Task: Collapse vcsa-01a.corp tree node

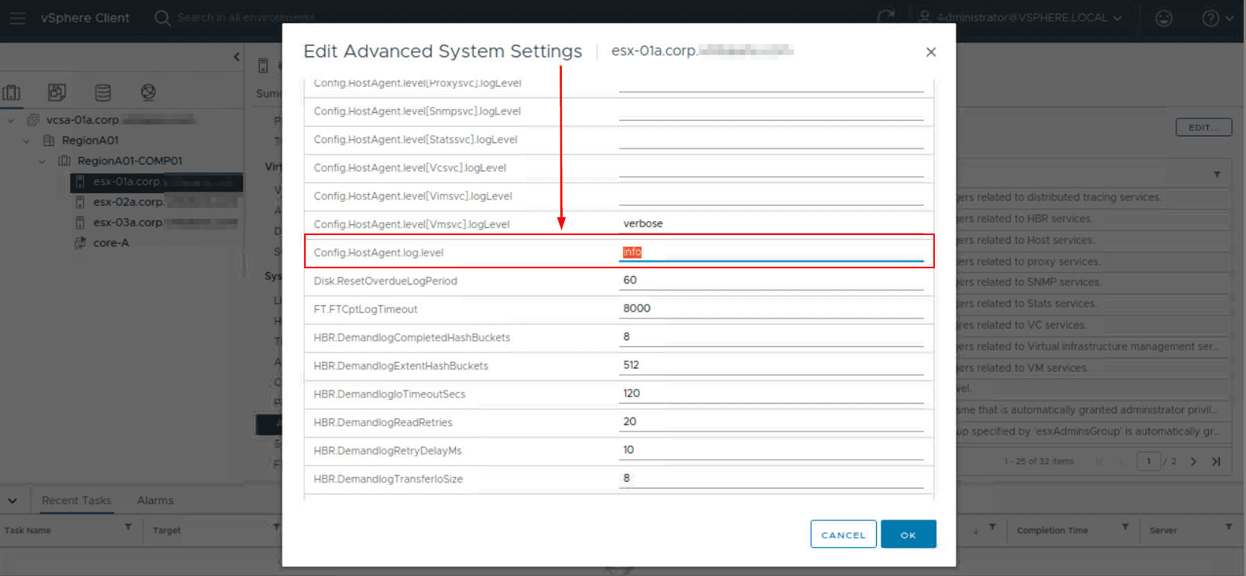Action: 11,121
